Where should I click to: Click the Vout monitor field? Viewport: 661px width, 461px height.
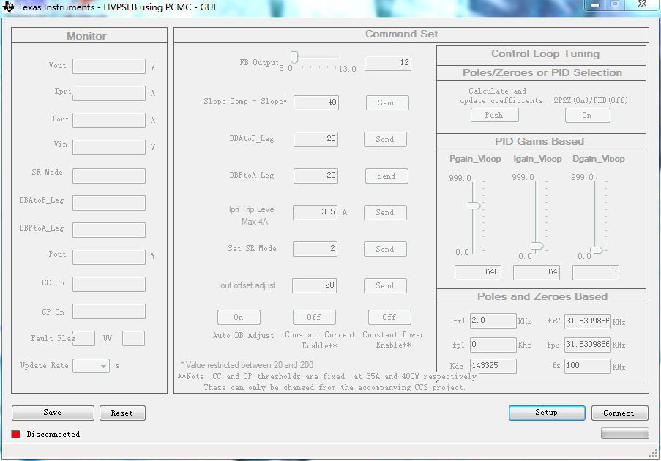click(x=109, y=66)
